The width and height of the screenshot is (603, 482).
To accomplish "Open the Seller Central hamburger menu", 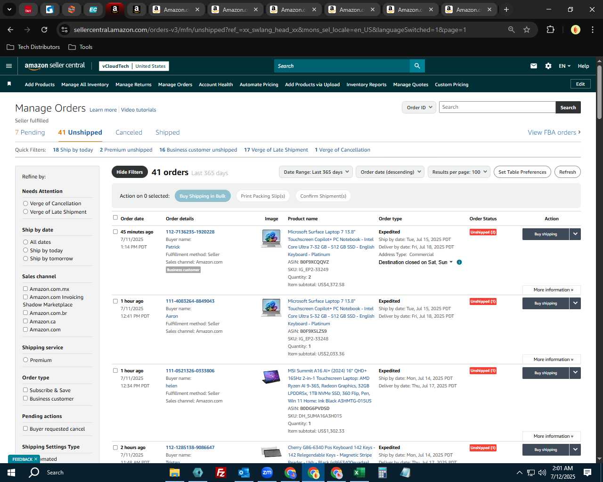I will [8, 66].
